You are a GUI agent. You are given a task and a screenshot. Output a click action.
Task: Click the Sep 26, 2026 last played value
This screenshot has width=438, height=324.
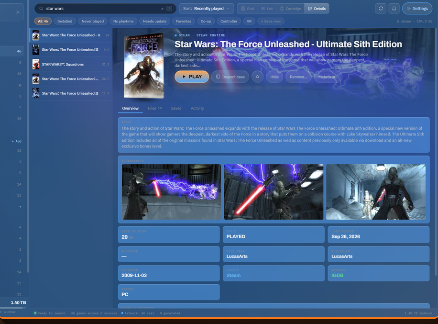pos(346,236)
